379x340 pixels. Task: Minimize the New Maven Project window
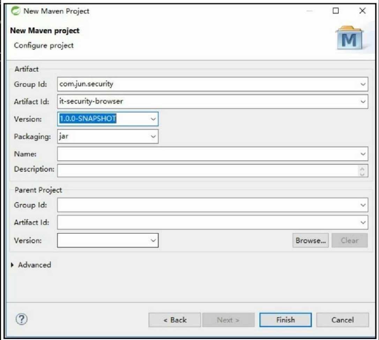[310, 11]
